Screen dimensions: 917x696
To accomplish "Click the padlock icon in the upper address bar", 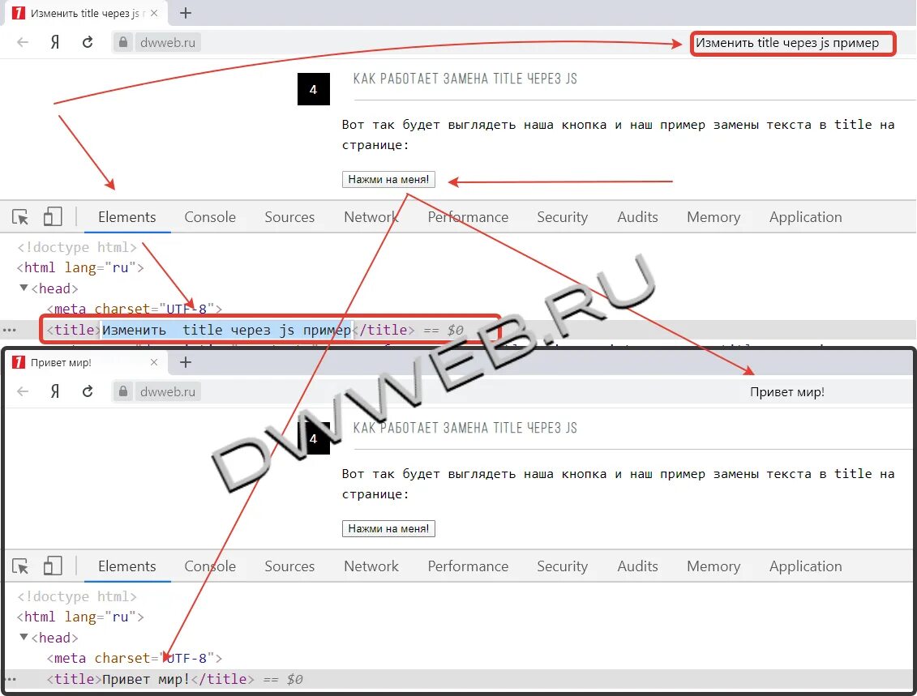I will tap(122, 42).
